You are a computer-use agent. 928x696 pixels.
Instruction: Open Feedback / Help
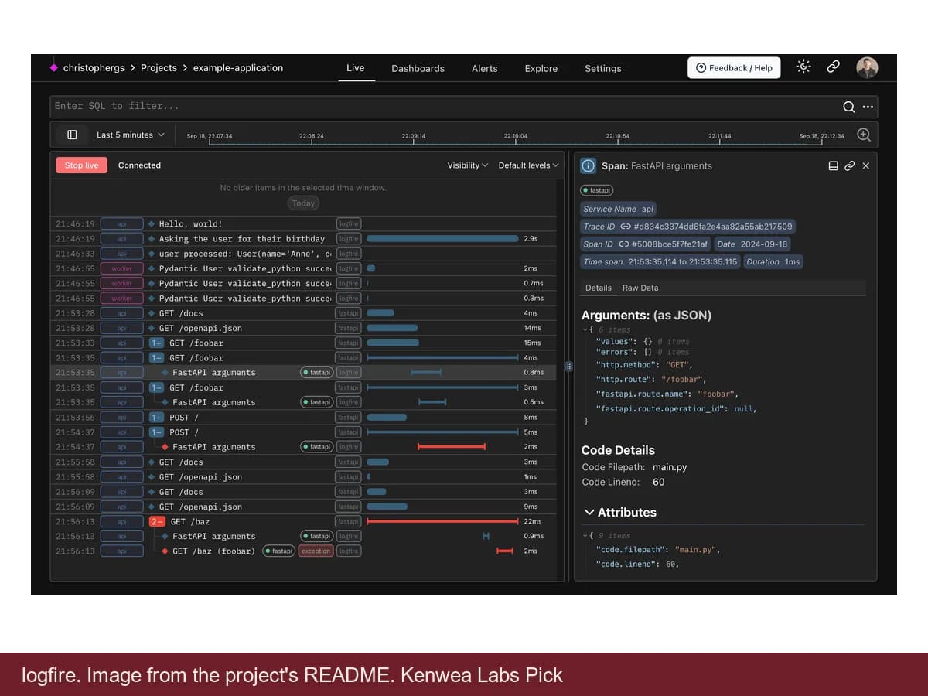tap(734, 68)
